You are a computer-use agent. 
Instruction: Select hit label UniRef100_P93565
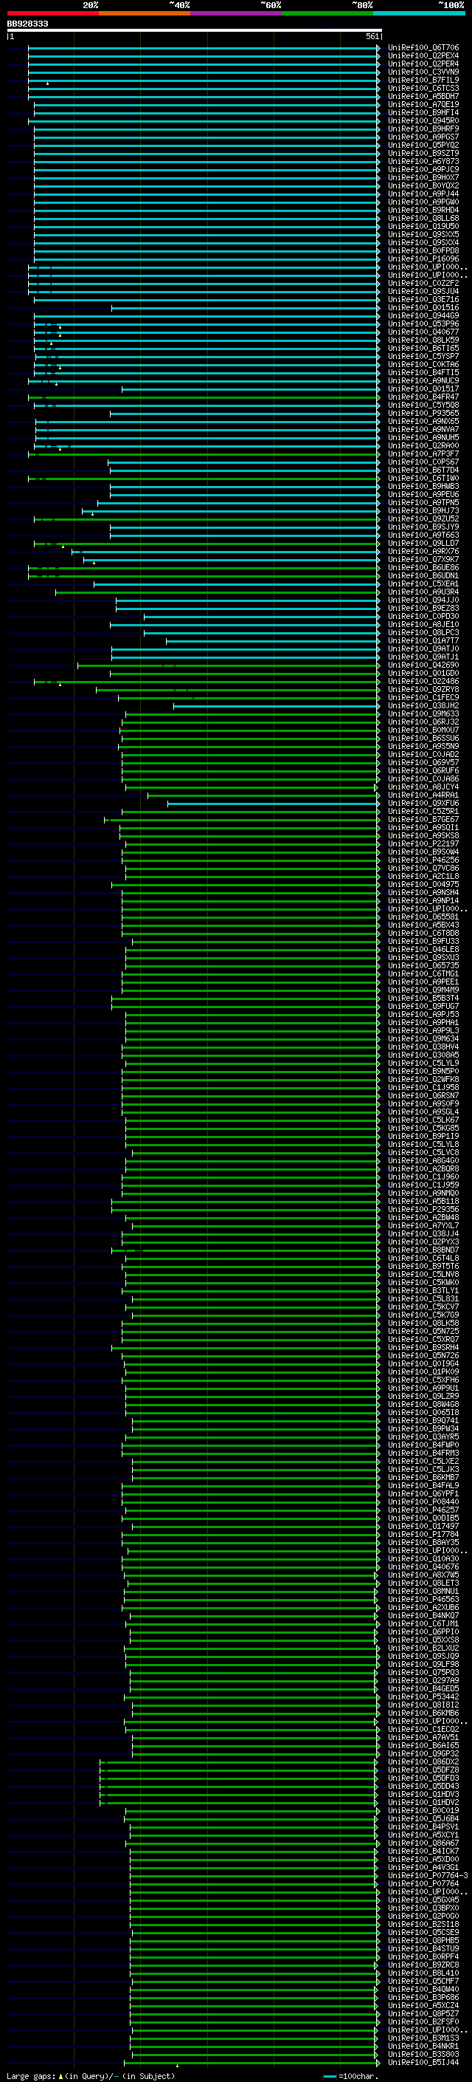[x=423, y=413]
